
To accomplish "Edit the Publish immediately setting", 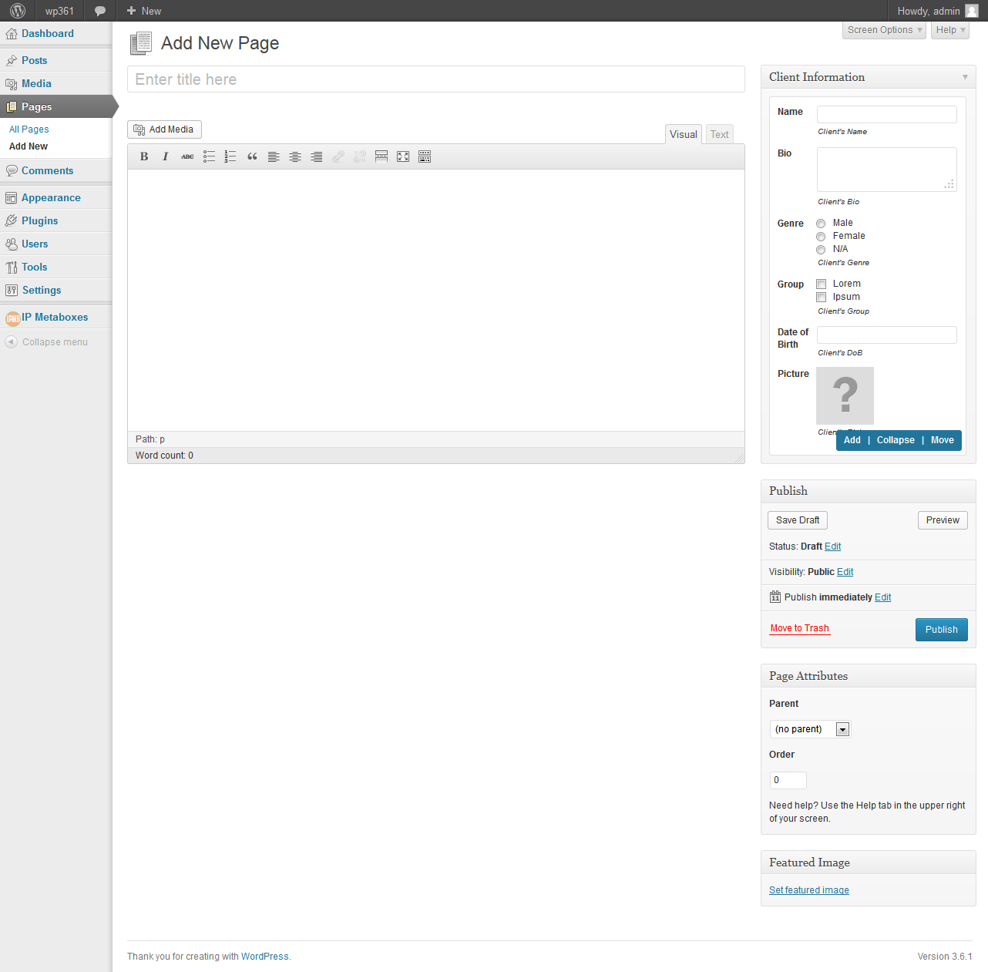I will 883,597.
